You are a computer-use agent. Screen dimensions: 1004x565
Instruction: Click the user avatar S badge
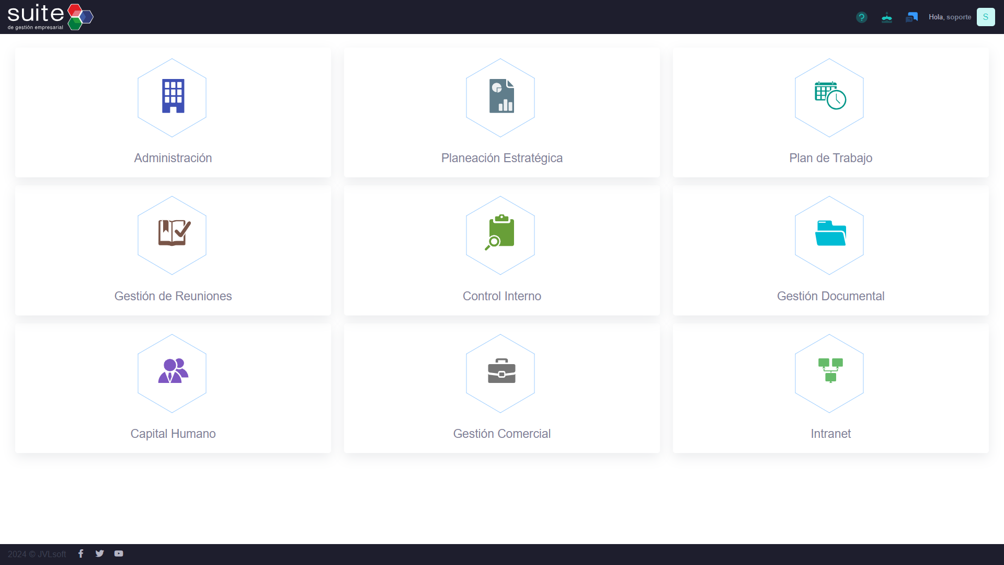[986, 17]
